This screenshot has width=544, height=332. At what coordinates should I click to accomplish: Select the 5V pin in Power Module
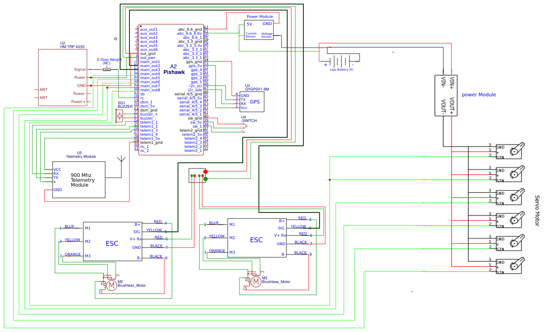click(250, 24)
